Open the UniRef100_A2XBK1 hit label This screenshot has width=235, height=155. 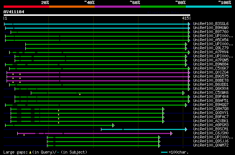pos(211,121)
